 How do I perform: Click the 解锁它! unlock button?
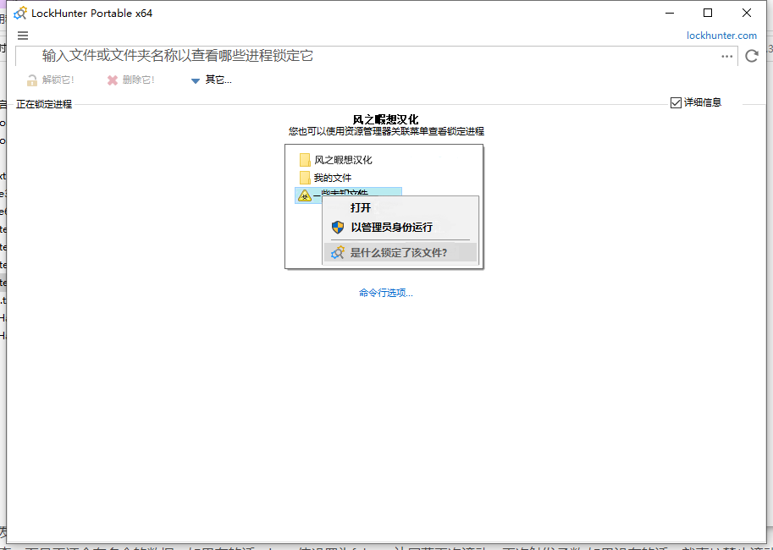coord(50,80)
